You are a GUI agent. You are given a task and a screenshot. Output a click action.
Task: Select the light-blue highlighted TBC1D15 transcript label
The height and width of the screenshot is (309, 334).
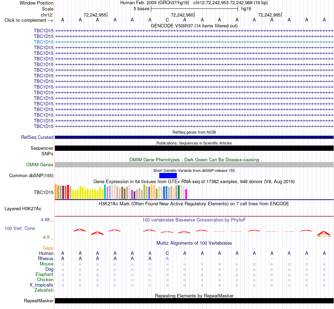44,42
